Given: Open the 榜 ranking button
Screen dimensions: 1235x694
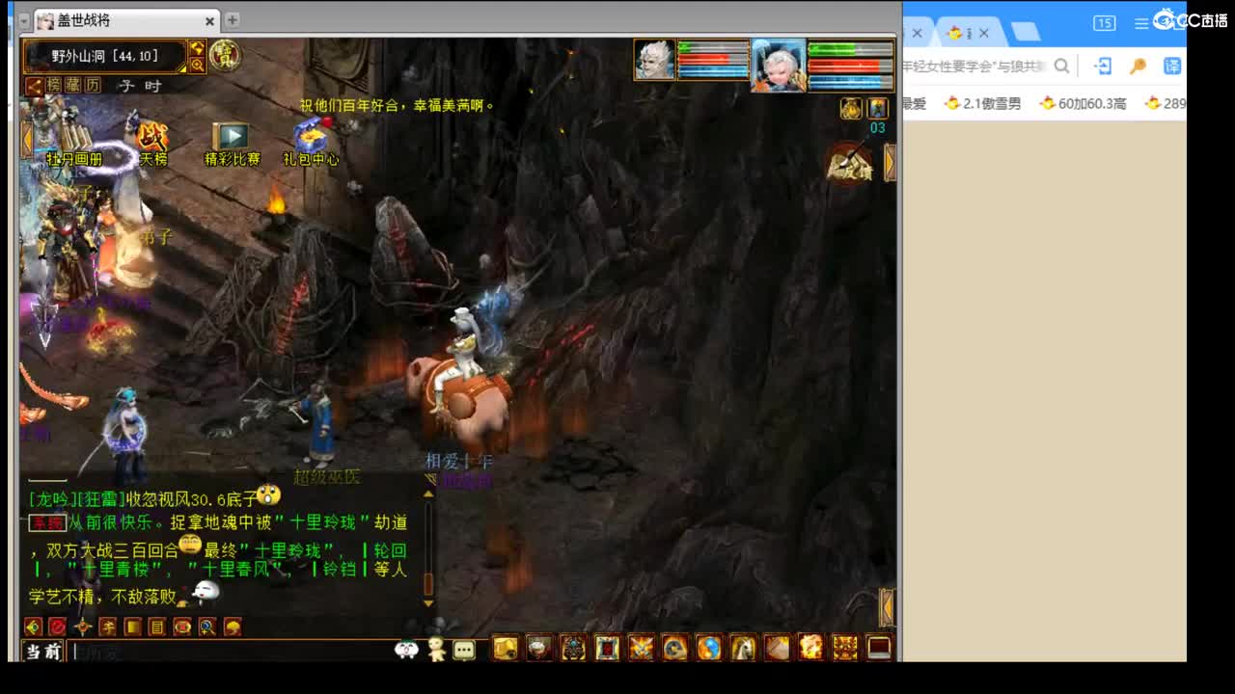Looking at the screenshot, I should (x=53, y=86).
